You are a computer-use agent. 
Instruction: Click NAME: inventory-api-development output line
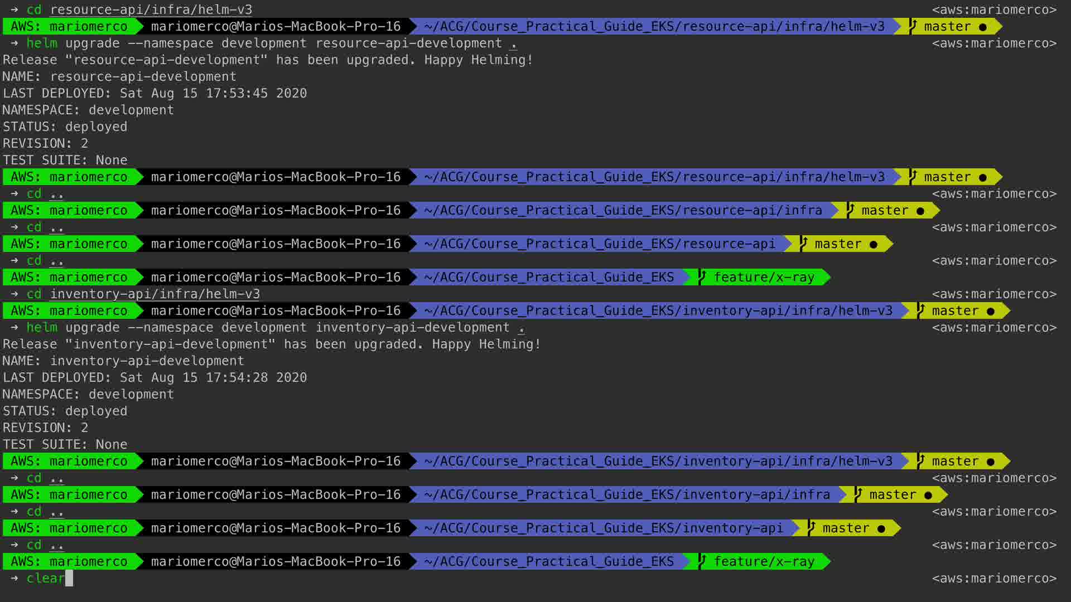[x=123, y=361]
